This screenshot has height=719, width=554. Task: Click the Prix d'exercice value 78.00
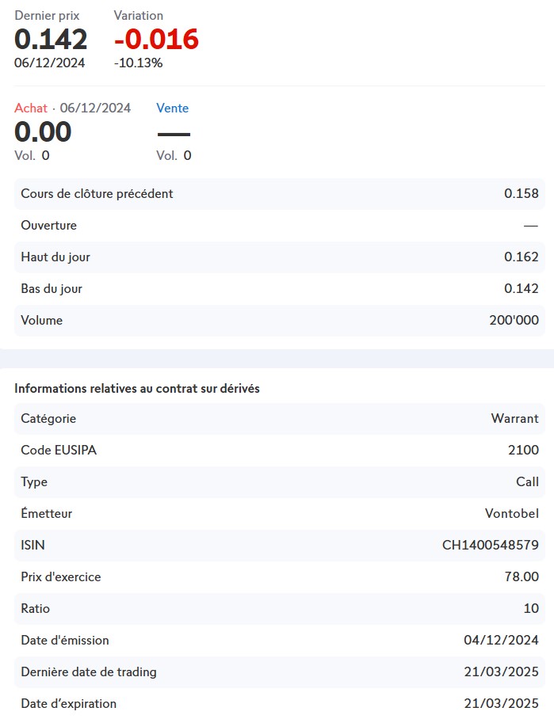click(x=520, y=577)
